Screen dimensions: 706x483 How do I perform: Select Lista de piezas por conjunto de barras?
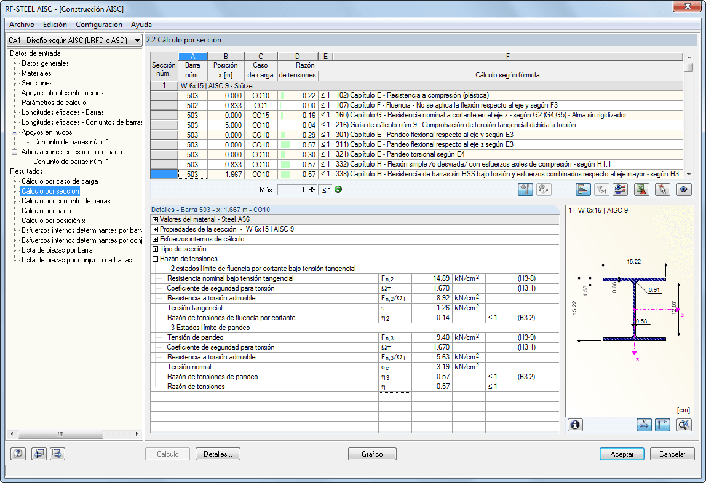[77, 261]
